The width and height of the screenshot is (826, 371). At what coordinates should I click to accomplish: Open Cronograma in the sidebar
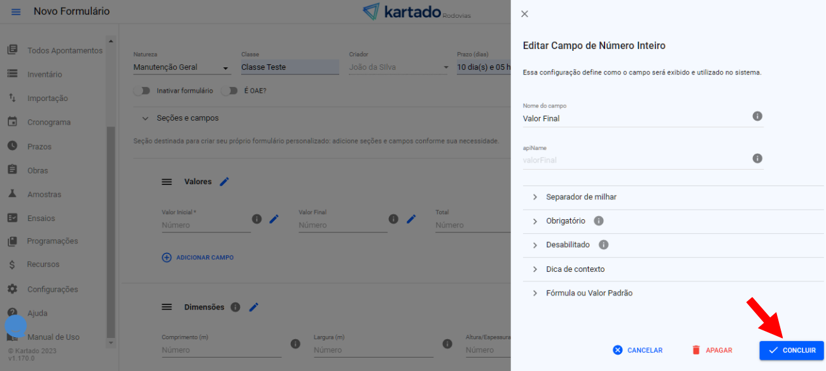click(x=48, y=123)
